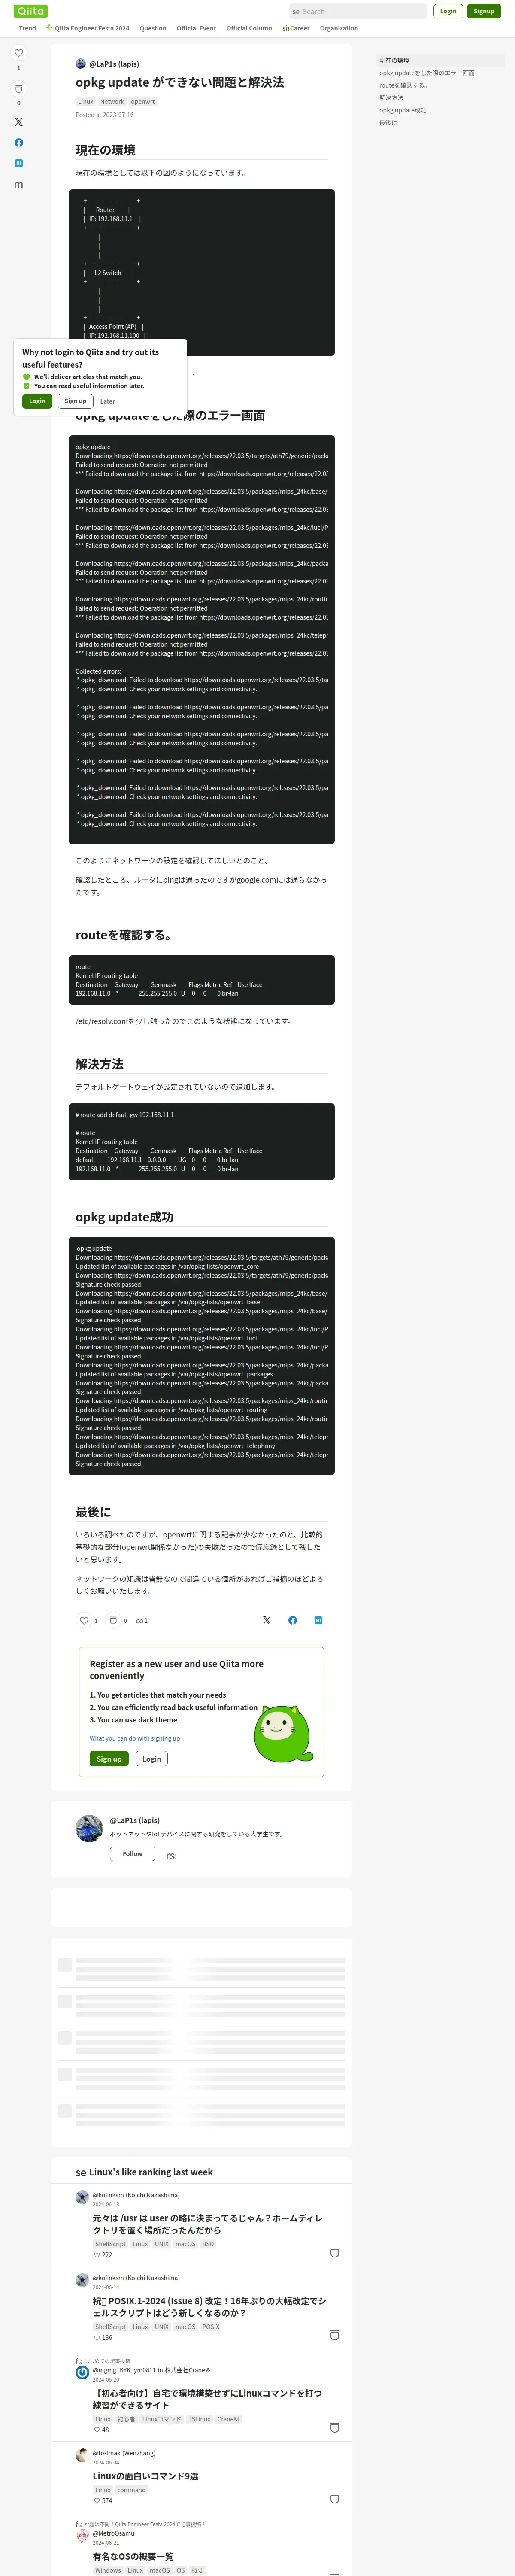This screenshot has height=2576, width=515.
Task: Click Login in the 'Why not login' popup
Action: [37, 401]
